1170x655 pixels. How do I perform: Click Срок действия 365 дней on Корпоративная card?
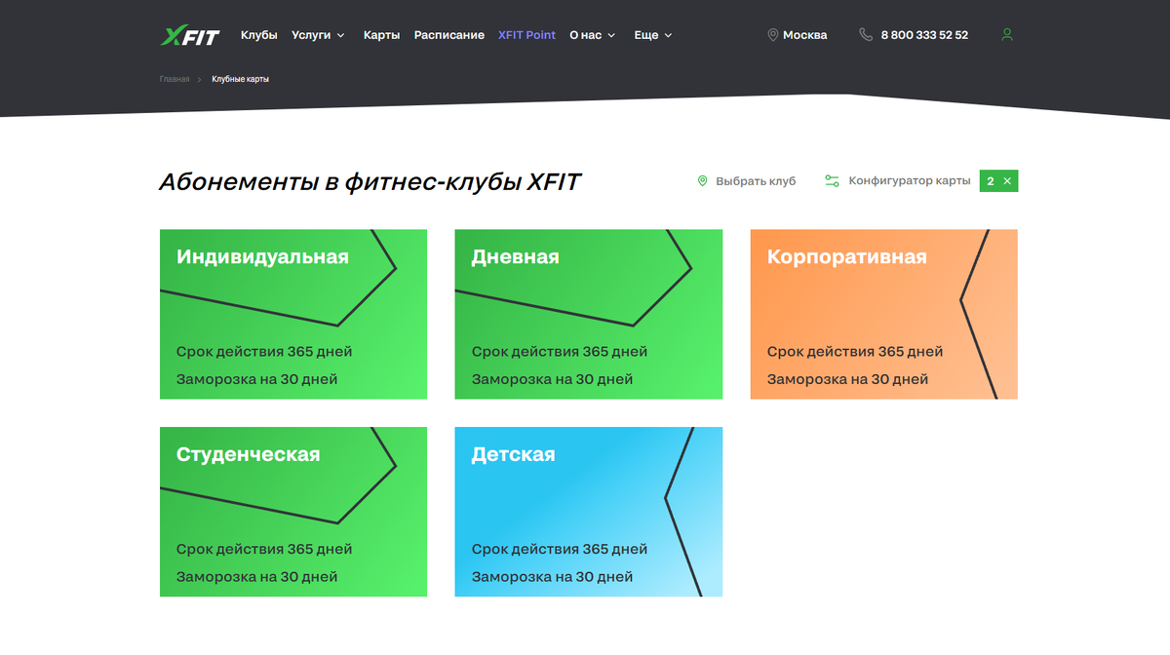[855, 351]
